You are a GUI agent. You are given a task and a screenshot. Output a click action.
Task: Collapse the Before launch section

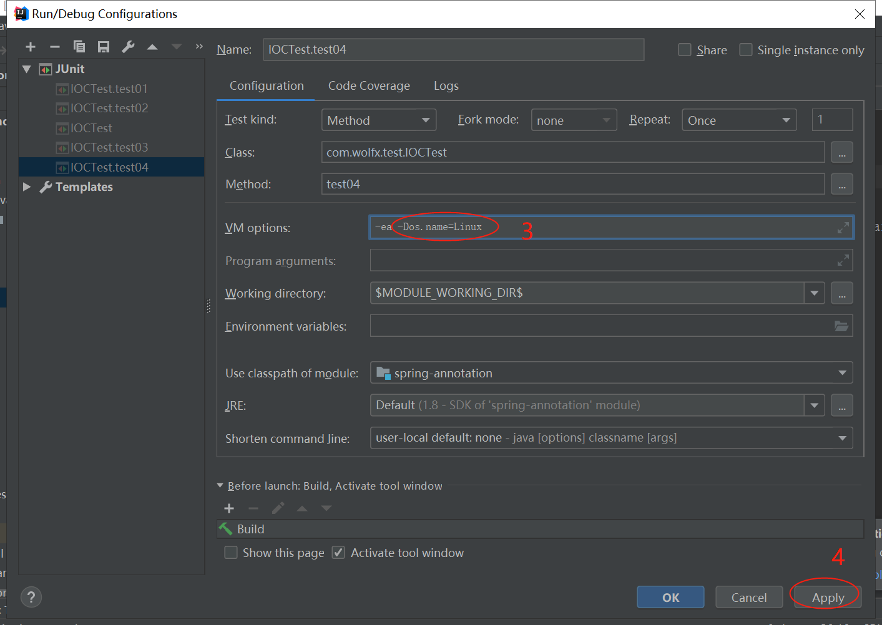point(220,485)
